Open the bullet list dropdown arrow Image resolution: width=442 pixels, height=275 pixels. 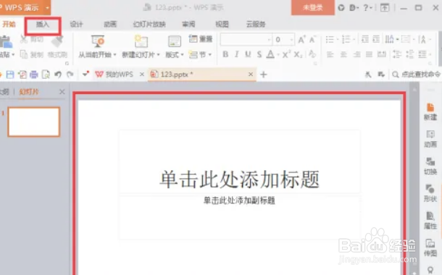(x=338, y=39)
